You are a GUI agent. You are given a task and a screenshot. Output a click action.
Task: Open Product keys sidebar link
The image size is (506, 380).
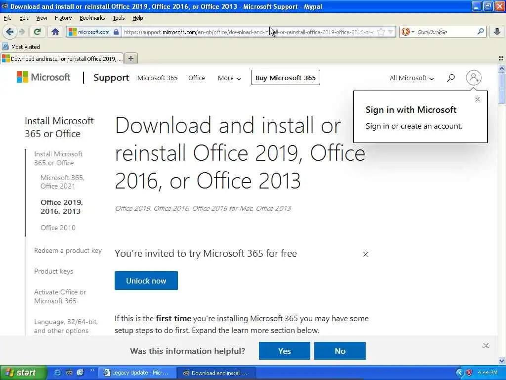pyautogui.click(x=53, y=271)
